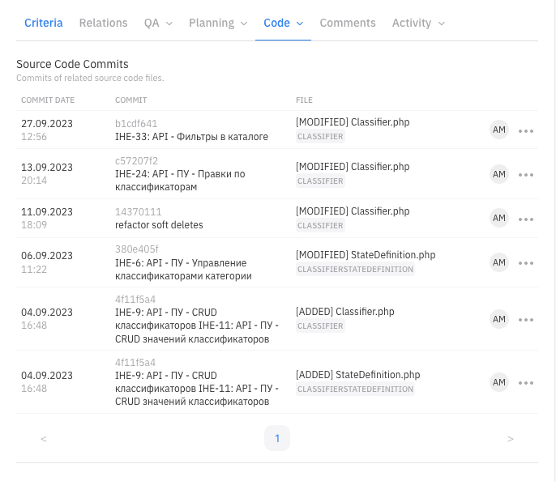This screenshot has width=556, height=481.
Task: Go to previous page of commits
Action: click(x=44, y=439)
